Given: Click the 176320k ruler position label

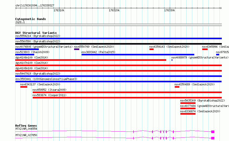Looking at the screenshot, I should [114, 10].
